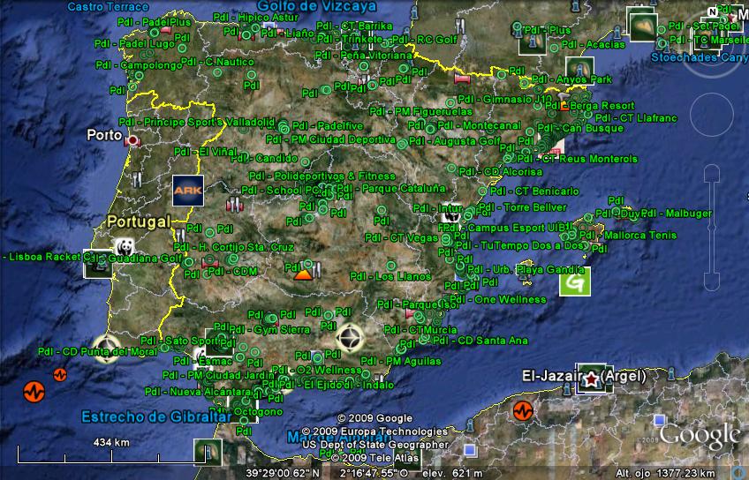Click the ARK placemark icon

(187, 190)
